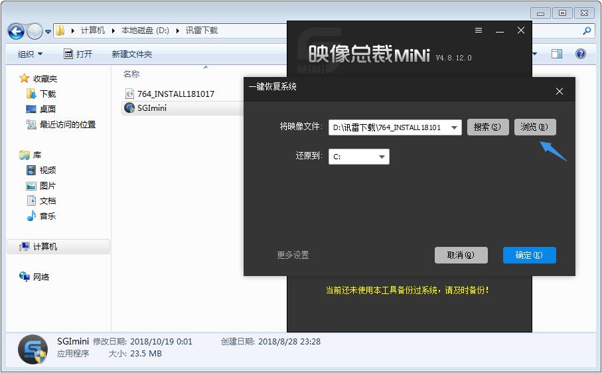Click the 搜索(S) button
Image resolution: width=602 pixels, height=373 pixels.
(488, 127)
